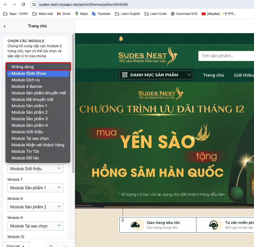The width and height of the screenshot is (254, 247).
Task: Click delivery truck icon
Action: point(135,225)
